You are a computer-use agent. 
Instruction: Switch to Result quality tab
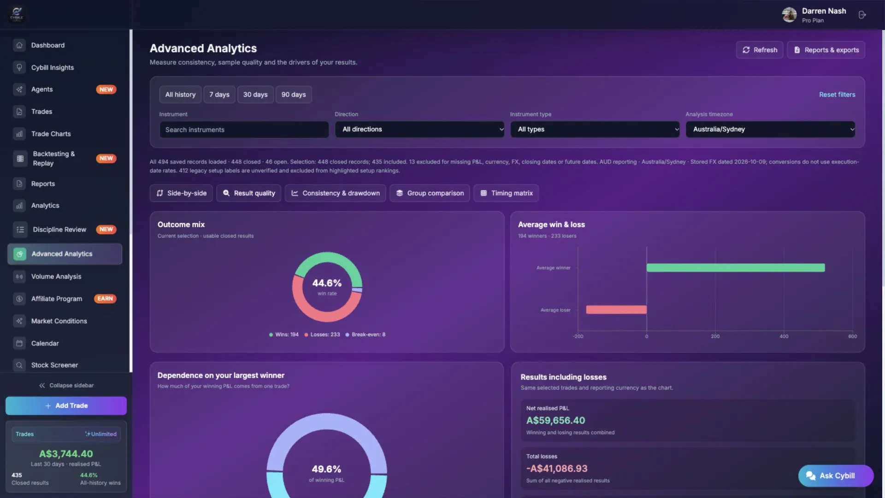(249, 193)
